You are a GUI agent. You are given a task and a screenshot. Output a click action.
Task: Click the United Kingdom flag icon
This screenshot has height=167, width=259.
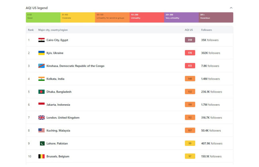point(41,118)
